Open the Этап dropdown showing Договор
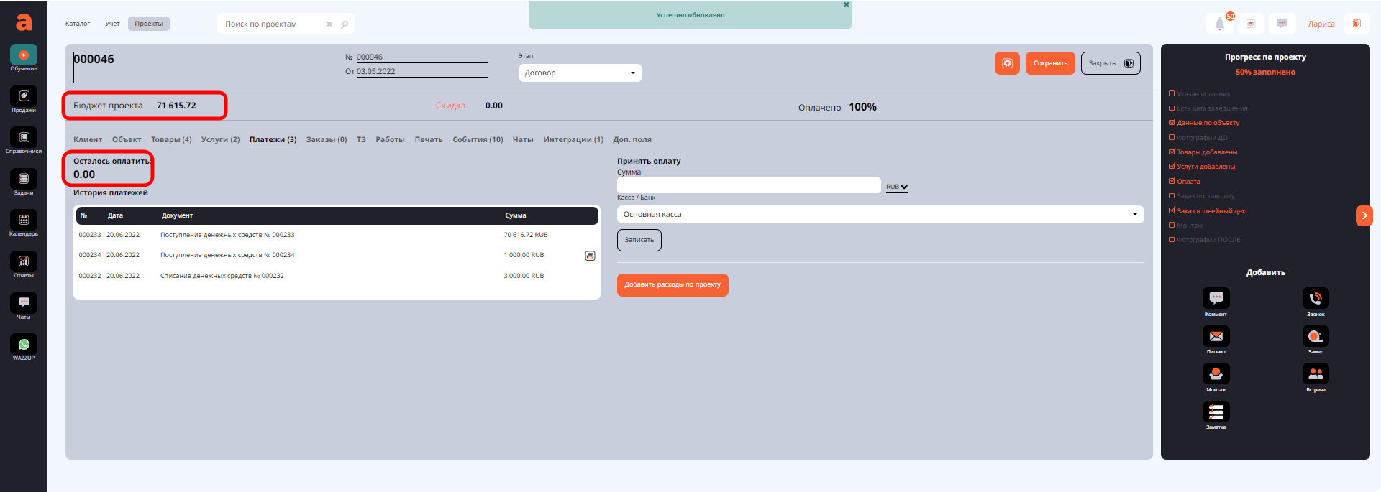 click(580, 73)
